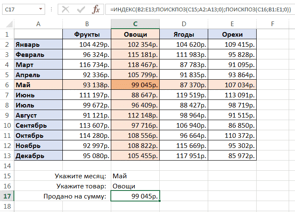The height and width of the screenshot is (212, 295).
Task: Click the Орехи header cell
Action: coord(232,34)
